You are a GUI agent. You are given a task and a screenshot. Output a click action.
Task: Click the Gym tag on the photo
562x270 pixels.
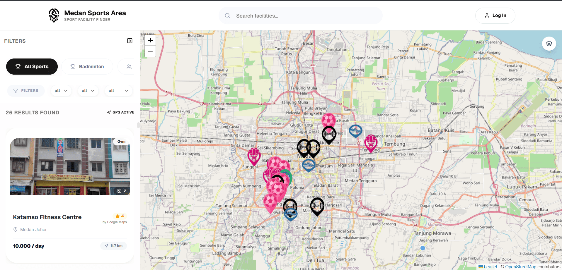(x=121, y=142)
